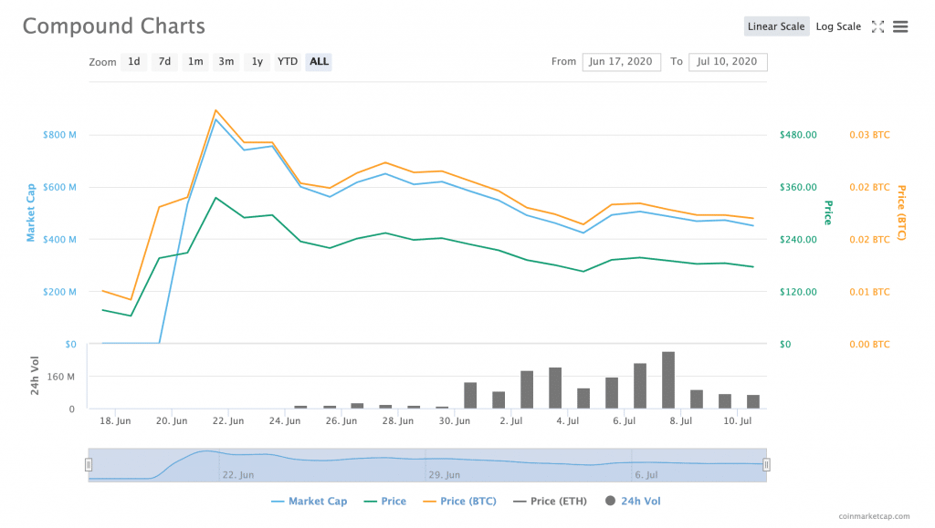Choose the 1y zoom option
This screenshot has width=935, height=528.
click(x=257, y=62)
